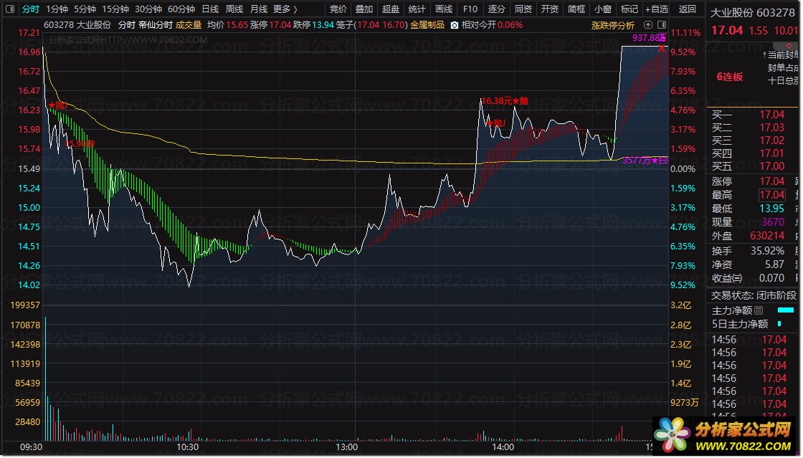Viewport: 803px width, 458px height.
Task: Click the 买二 17.03 quote row
Action: pos(749,128)
